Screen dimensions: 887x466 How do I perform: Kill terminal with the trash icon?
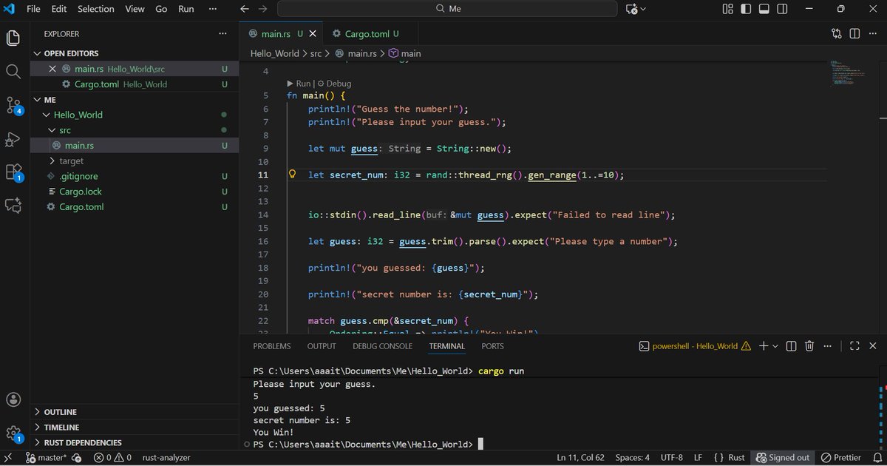(x=809, y=345)
